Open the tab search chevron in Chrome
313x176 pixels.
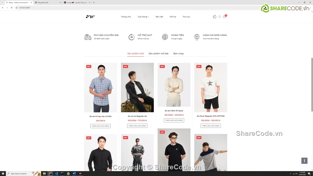pyautogui.click(x=2, y=2)
